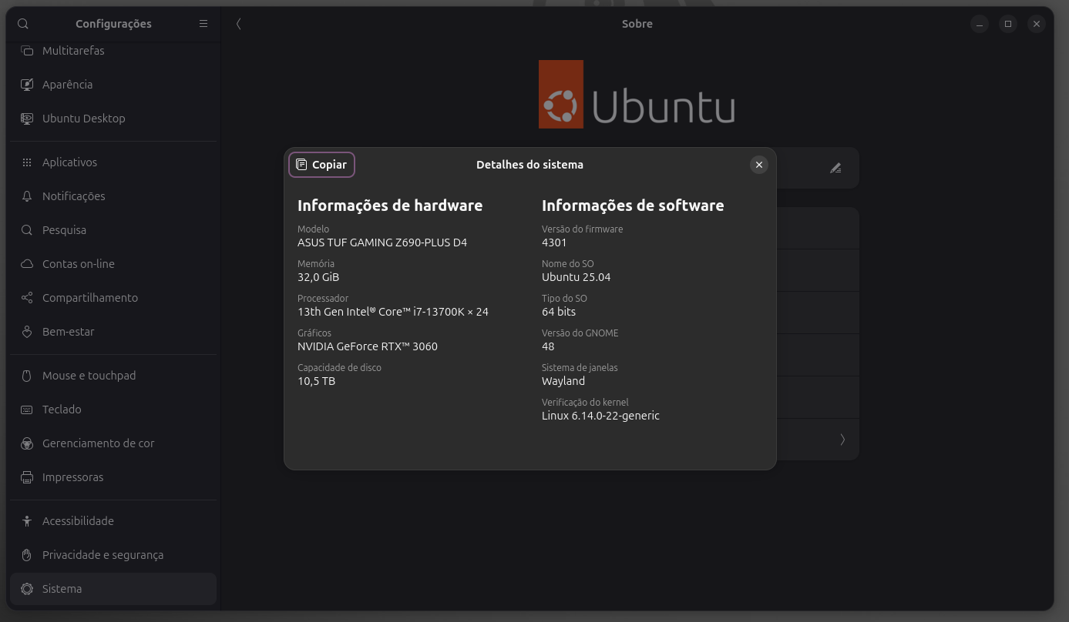Click the Ubuntu Desktop icon in sidebar
This screenshot has height=622, width=1069.
27,119
